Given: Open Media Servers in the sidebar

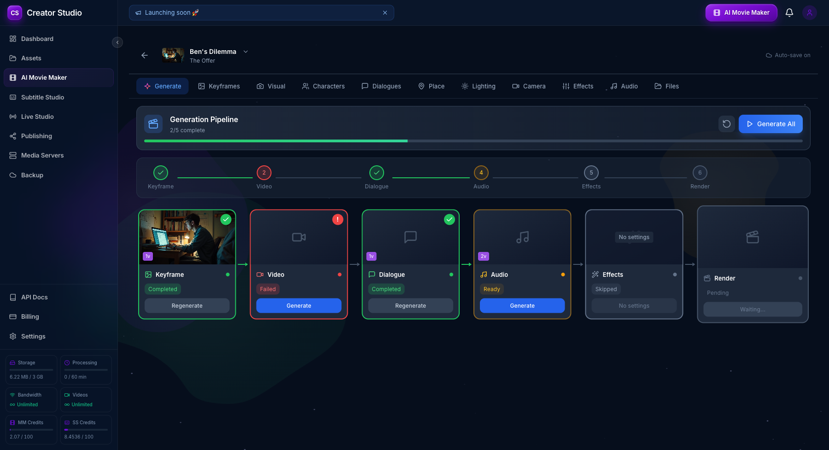Looking at the screenshot, I should pyautogui.click(x=42, y=155).
